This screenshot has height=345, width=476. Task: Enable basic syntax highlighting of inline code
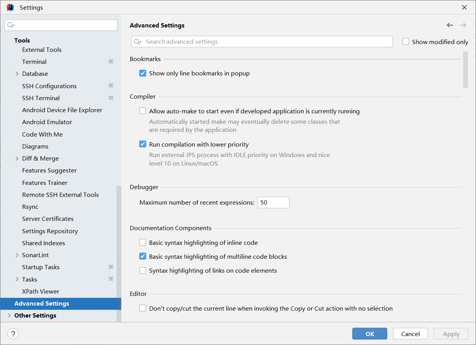point(143,243)
